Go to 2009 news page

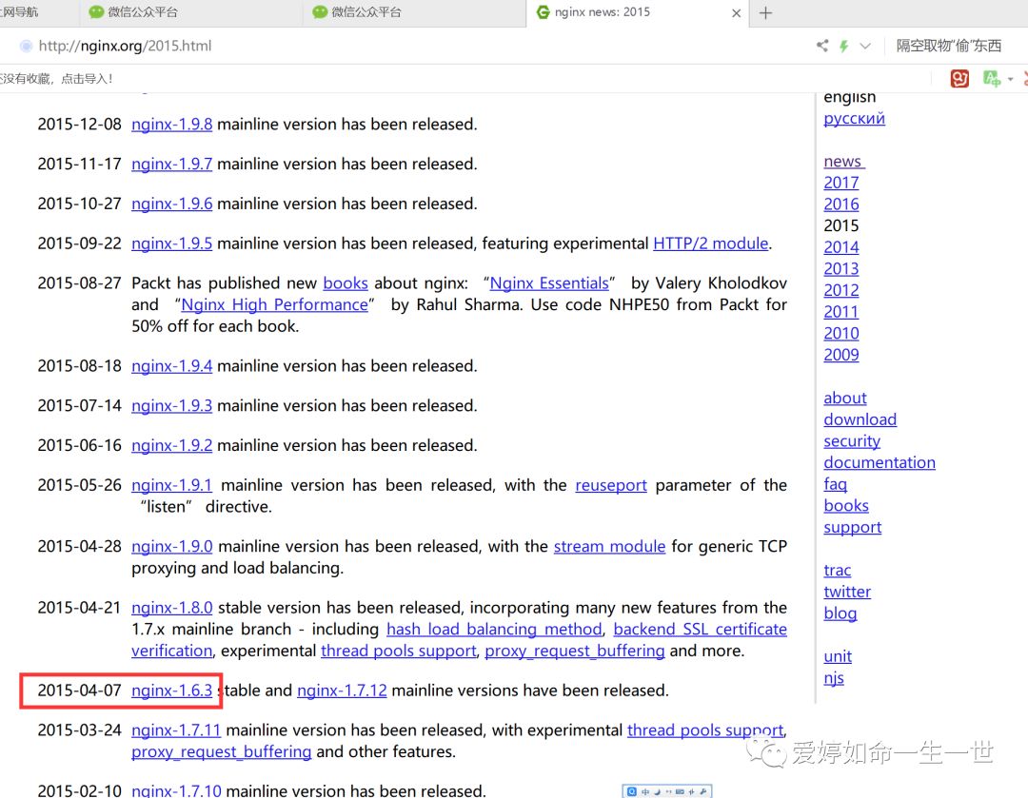click(x=841, y=355)
